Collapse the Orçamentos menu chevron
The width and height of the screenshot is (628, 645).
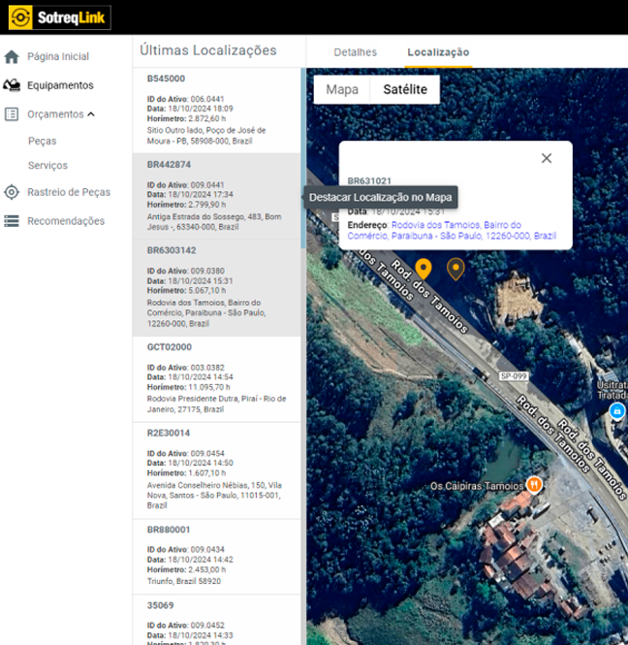pyautogui.click(x=91, y=114)
